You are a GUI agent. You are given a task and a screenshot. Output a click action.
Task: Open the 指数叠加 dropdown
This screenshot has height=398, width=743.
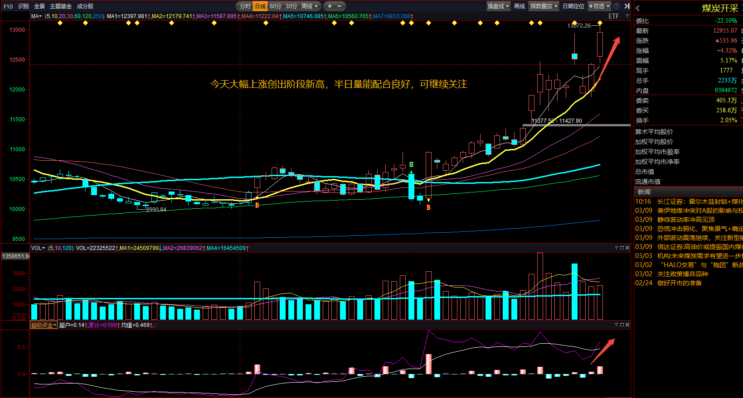pyautogui.click(x=544, y=6)
